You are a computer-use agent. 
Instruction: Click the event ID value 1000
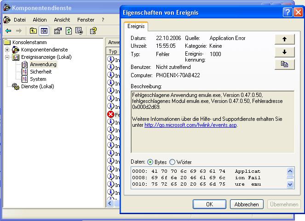click(215, 54)
